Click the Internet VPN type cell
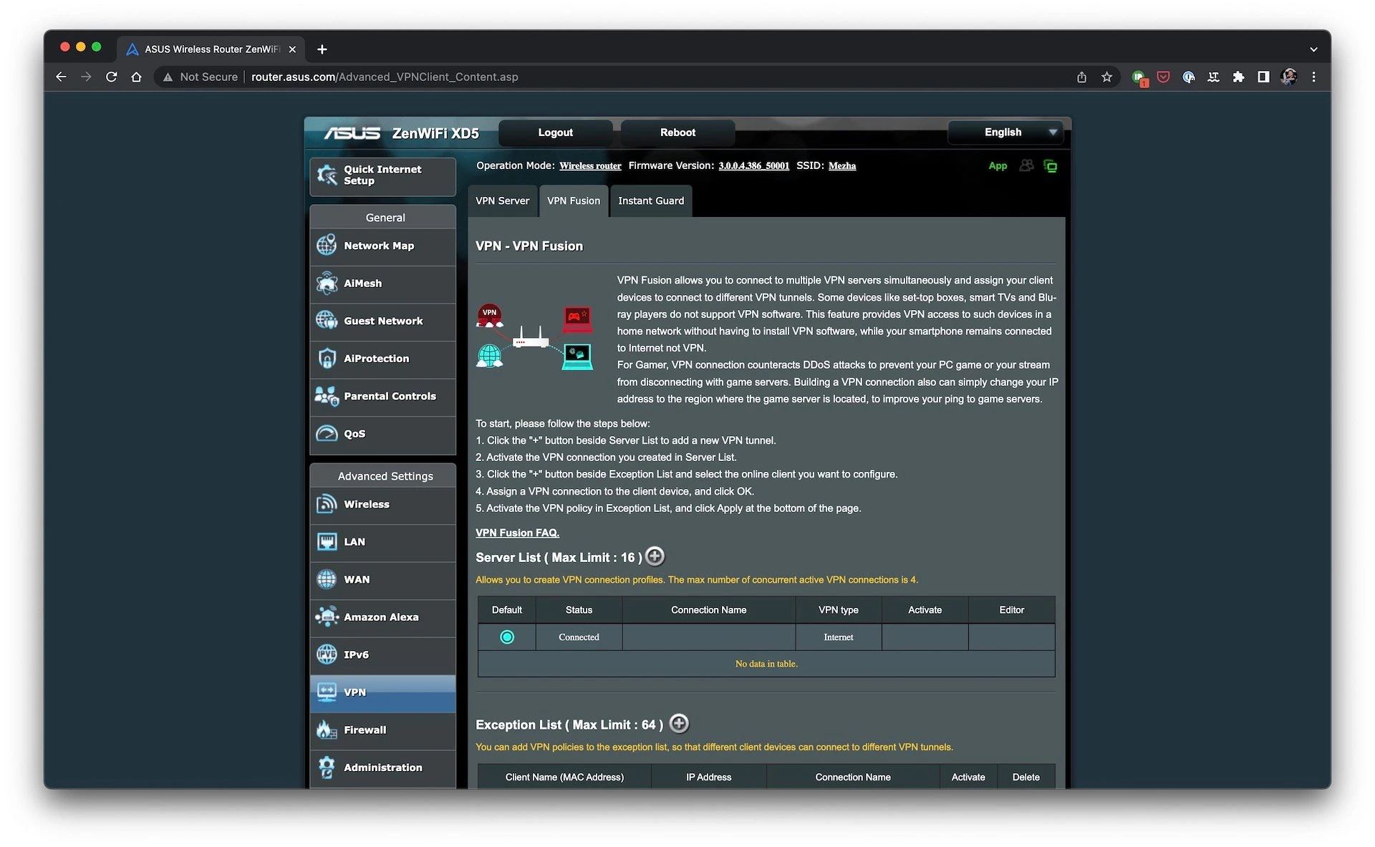This screenshot has height=847, width=1375. (838, 637)
